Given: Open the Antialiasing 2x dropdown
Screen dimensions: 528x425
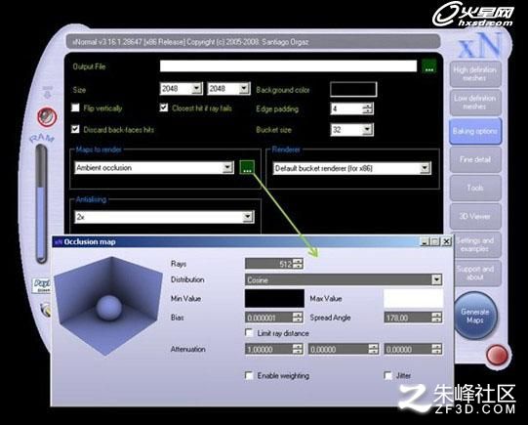Looking at the screenshot, I should pos(248,217).
